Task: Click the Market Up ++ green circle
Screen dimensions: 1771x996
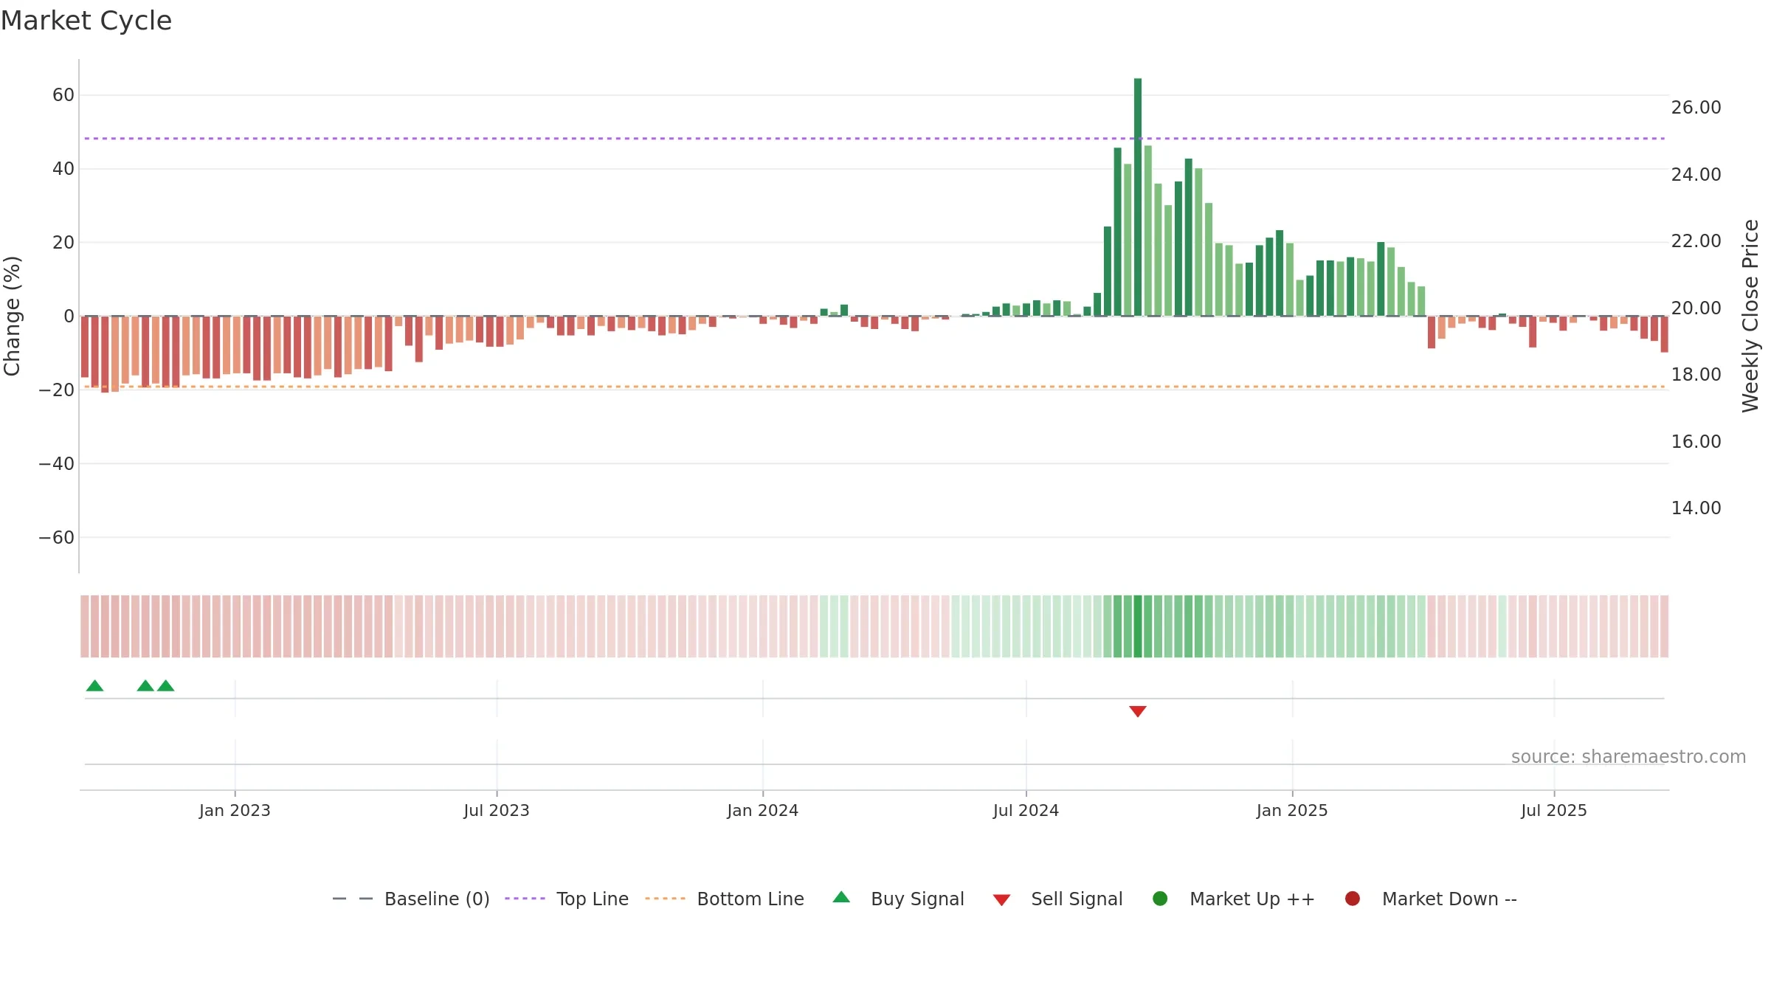Action: pos(1160,899)
